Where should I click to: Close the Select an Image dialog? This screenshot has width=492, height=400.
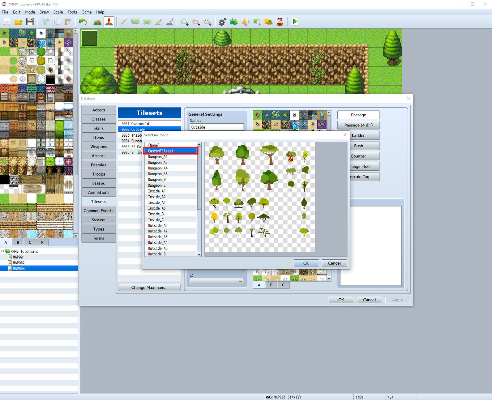click(x=345, y=135)
